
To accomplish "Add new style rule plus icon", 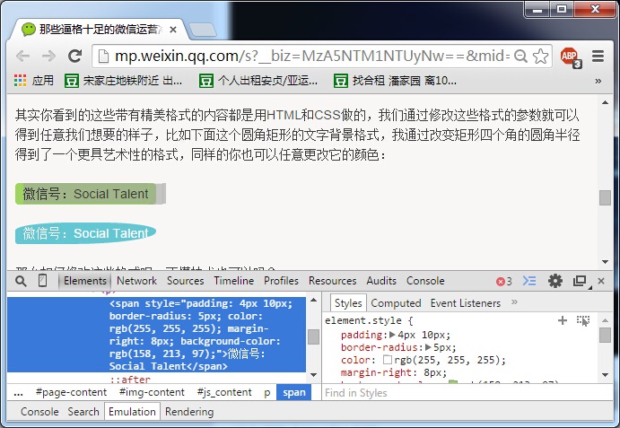I will click(563, 320).
